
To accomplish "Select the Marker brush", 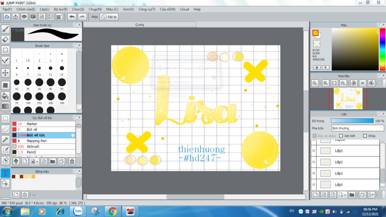I will point(44,124).
